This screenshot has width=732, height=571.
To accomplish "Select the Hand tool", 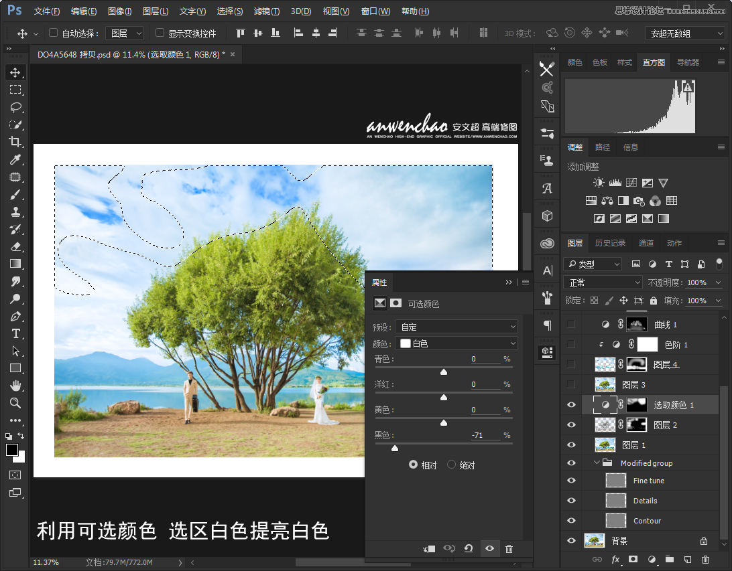I will [x=15, y=386].
